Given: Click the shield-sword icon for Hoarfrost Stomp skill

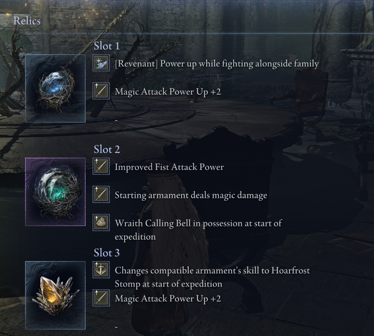Looking at the screenshot, I should pos(101,270).
